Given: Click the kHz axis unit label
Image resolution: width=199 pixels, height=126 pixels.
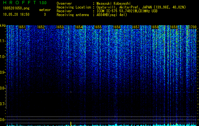Looking at the screenshot, I should [3, 26].
